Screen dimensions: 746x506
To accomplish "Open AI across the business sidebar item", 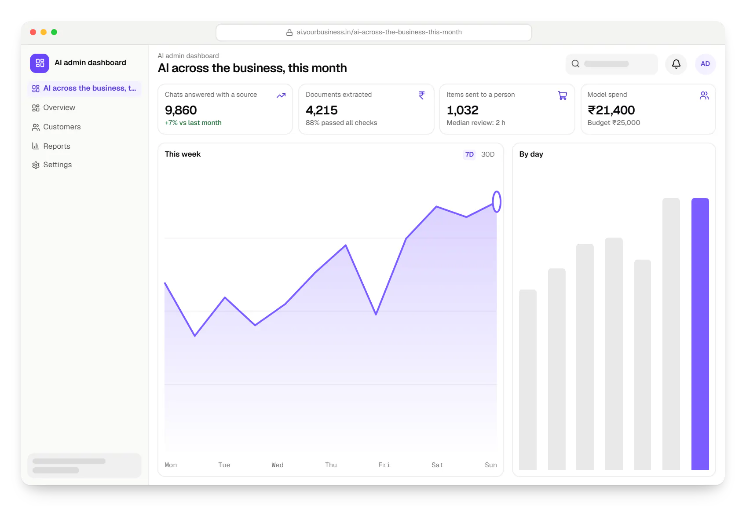I will [84, 88].
